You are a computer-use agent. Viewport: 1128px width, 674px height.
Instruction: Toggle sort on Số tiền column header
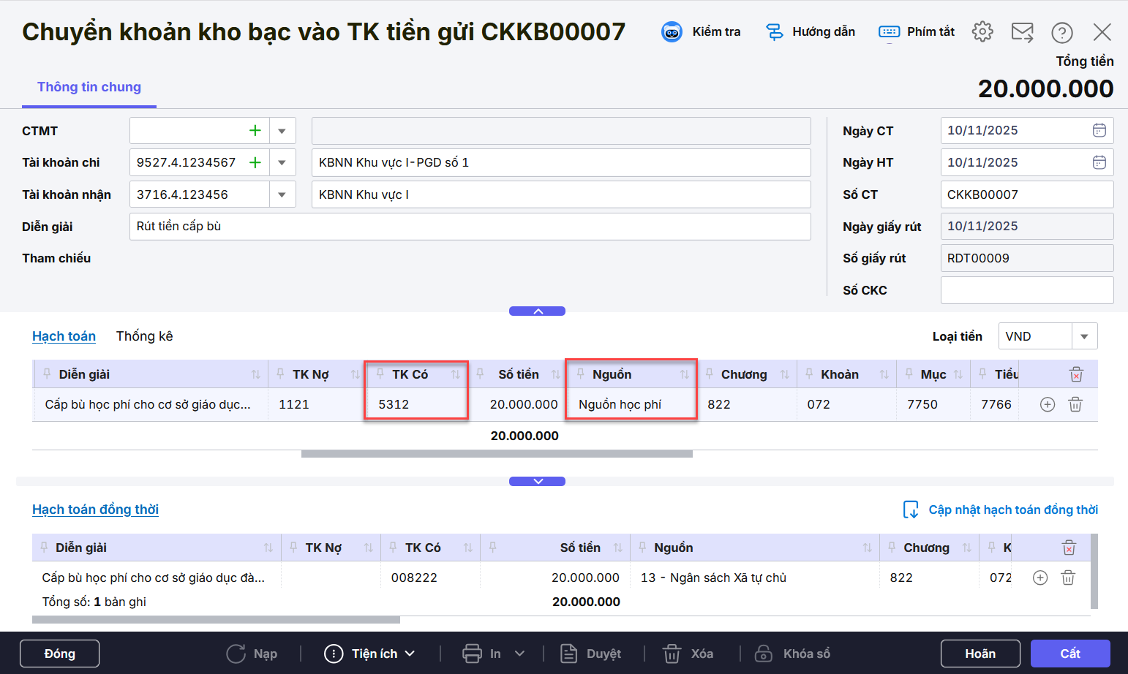click(x=555, y=374)
